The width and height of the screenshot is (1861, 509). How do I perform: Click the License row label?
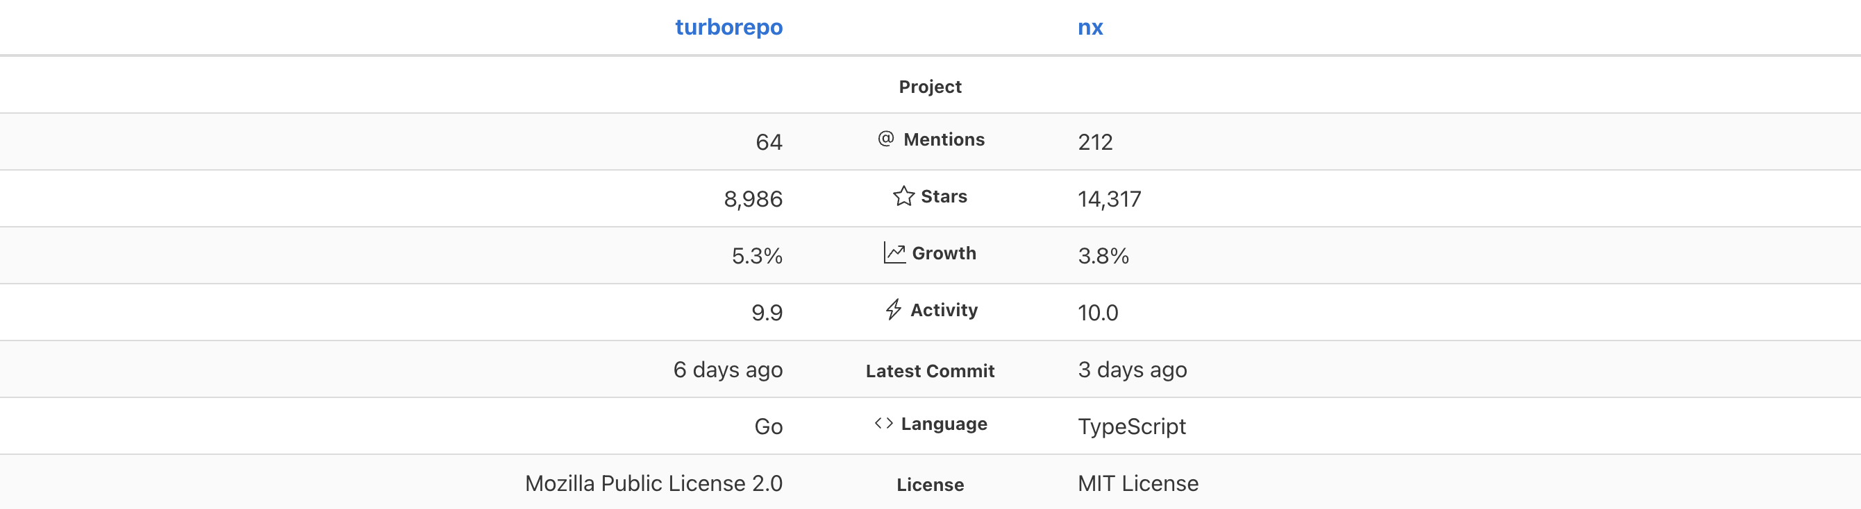[930, 485]
